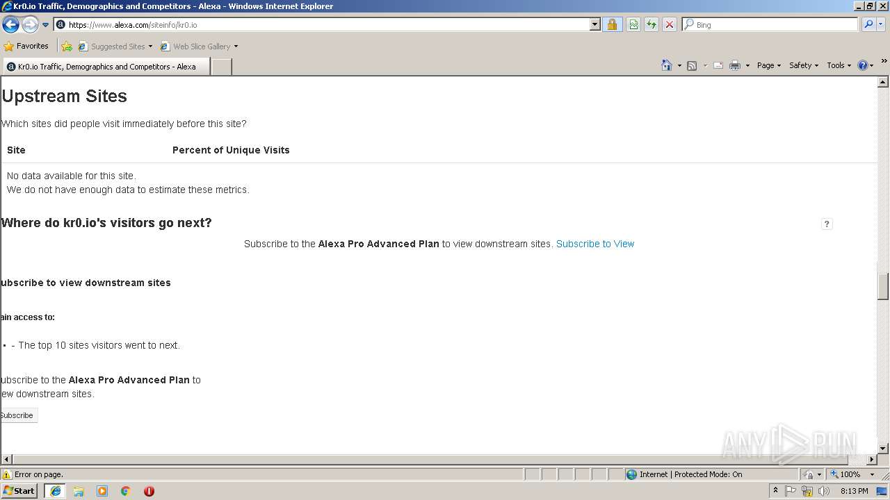Click the horizontal scrollbar right arrow
Screen dimensions: 890x500
coord(872,460)
